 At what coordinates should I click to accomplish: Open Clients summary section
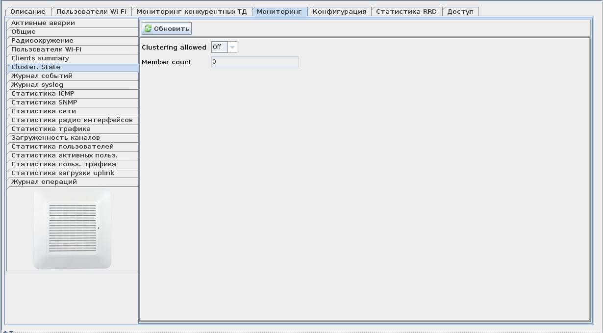pyautogui.click(x=73, y=58)
